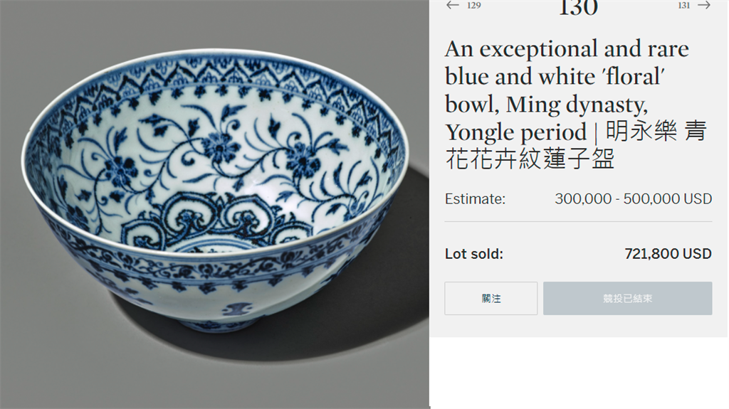Click the blank white area below the buttons
The image size is (729, 409).
(578, 370)
